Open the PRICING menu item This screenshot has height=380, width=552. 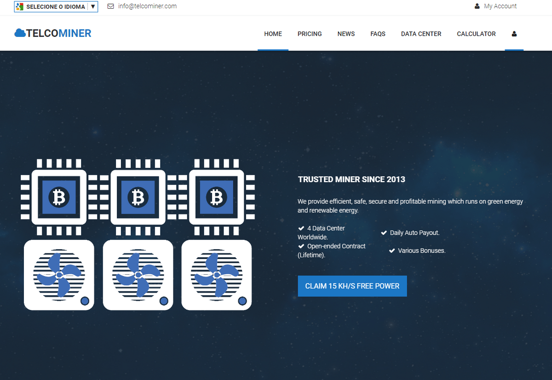point(310,34)
